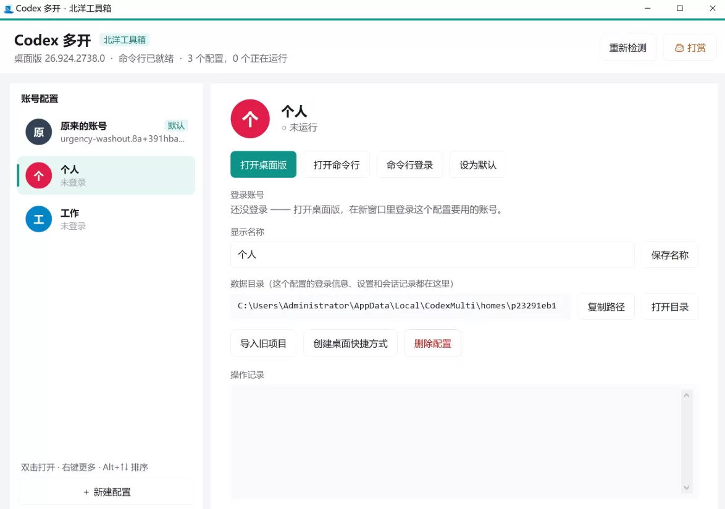The width and height of the screenshot is (725, 509).
Task: Click 打开桌面版 button
Action: [x=263, y=164]
